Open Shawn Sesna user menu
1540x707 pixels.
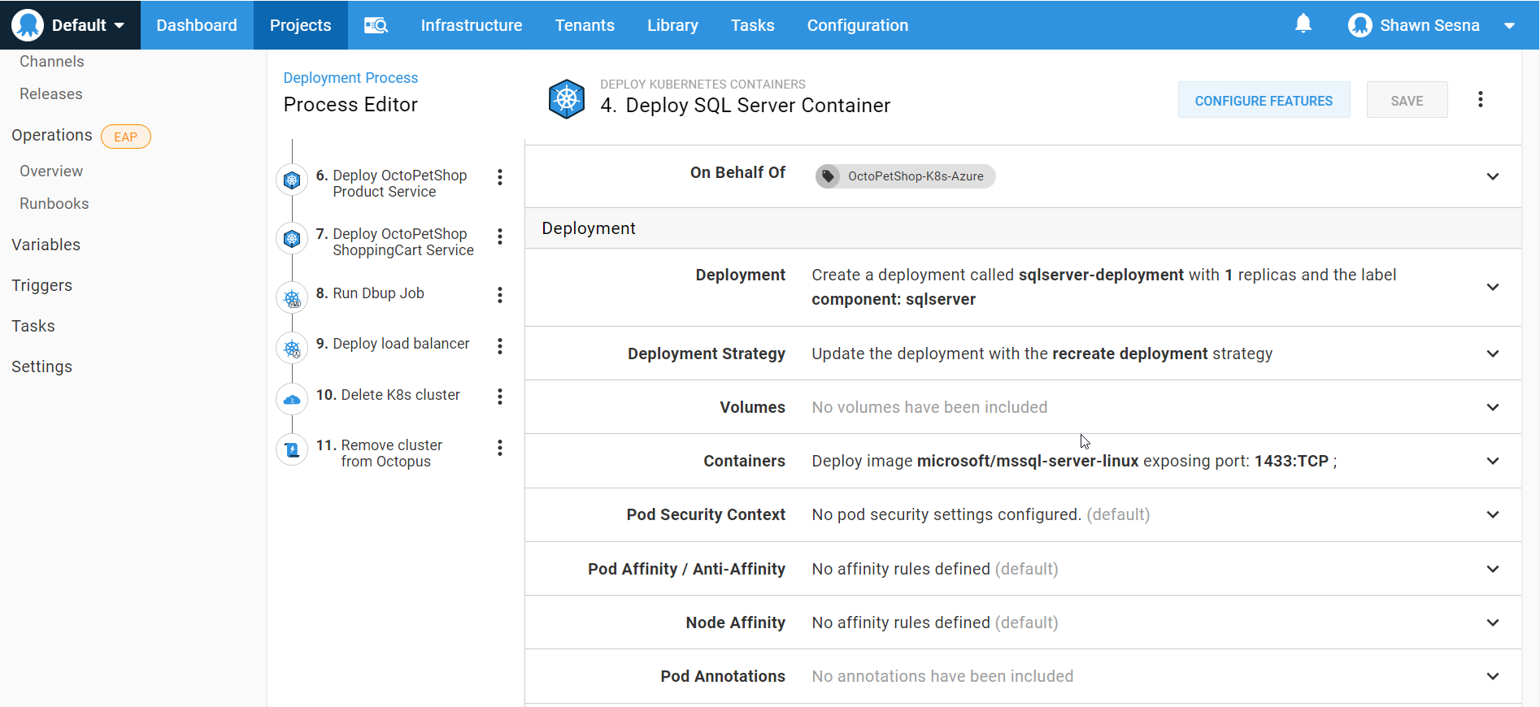click(1430, 25)
